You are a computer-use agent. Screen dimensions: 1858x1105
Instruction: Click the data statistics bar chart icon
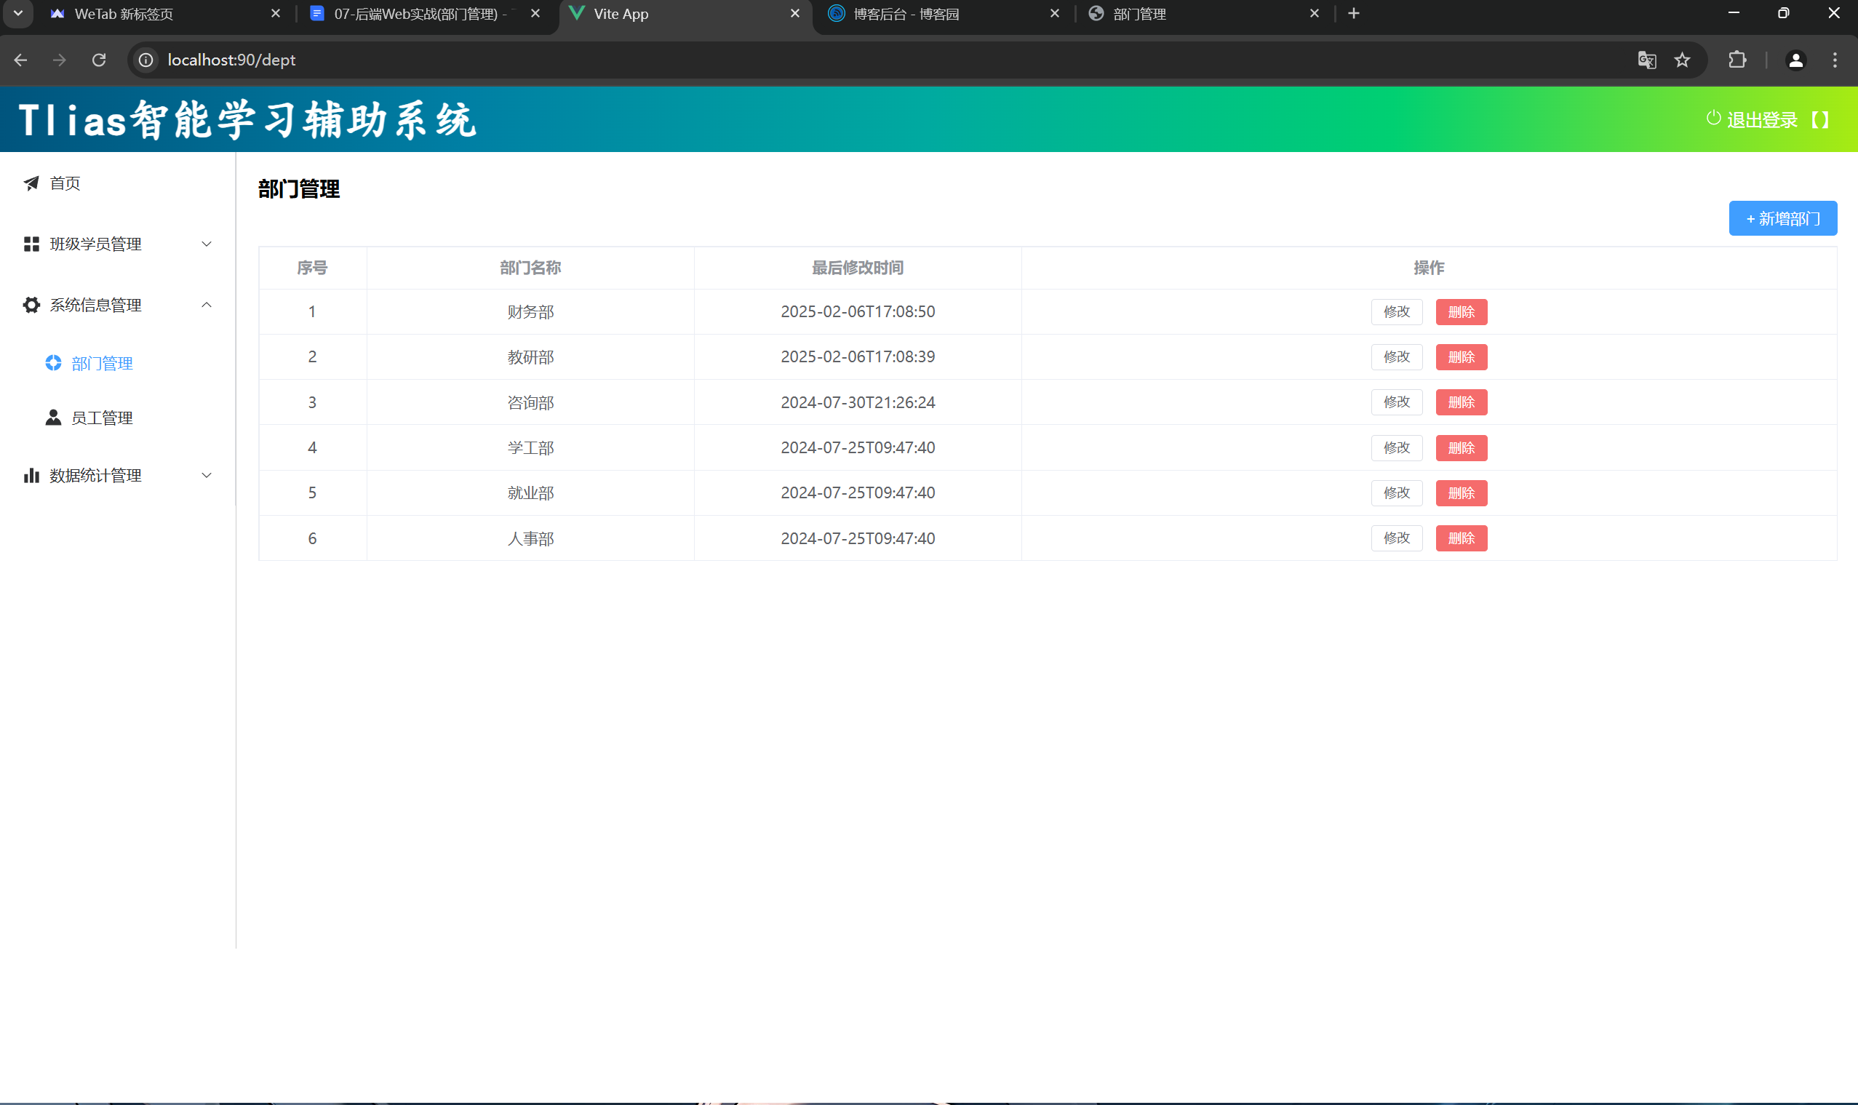[x=31, y=476]
